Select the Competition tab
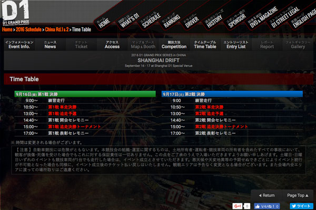This screenshot has height=210, width=316. click(174, 44)
